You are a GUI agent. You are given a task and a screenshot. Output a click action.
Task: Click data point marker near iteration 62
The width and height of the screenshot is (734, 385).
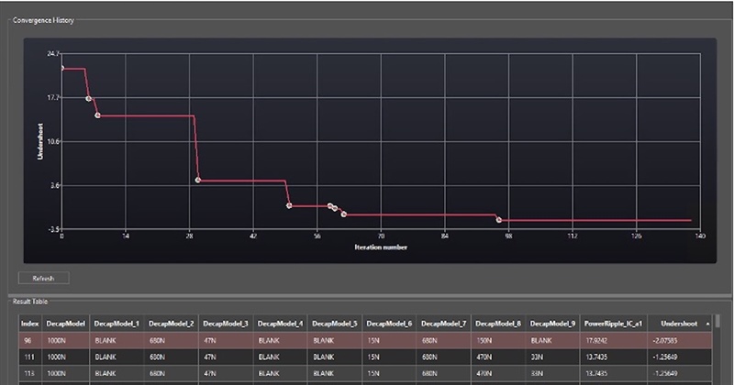tap(343, 214)
